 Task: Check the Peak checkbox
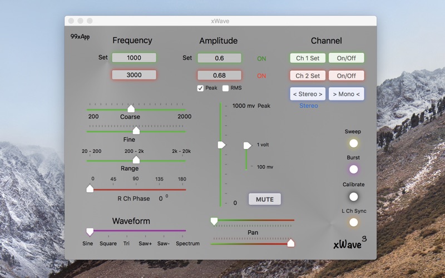point(200,88)
